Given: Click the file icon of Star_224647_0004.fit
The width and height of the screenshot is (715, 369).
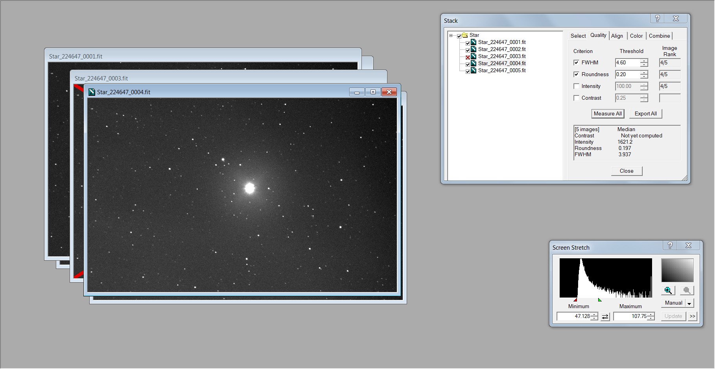Looking at the screenshot, I should coord(474,63).
